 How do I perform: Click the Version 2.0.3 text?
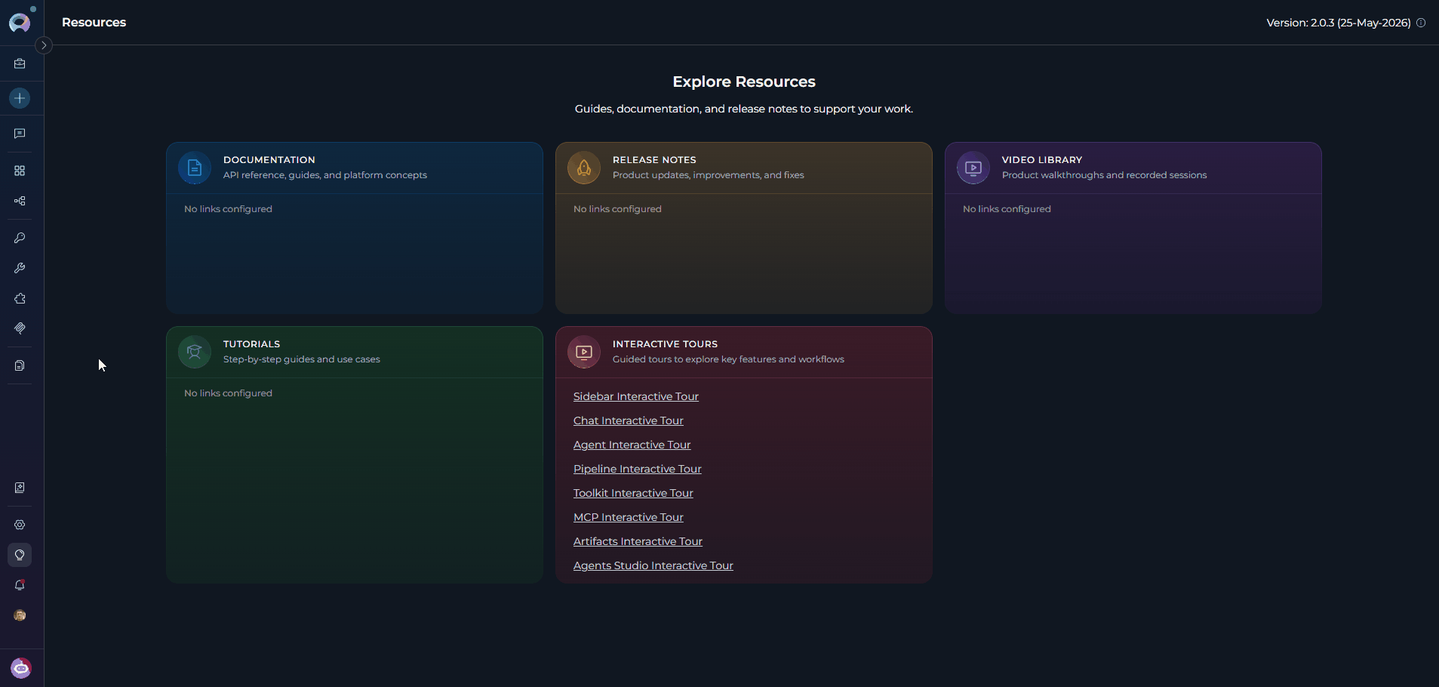click(1339, 23)
